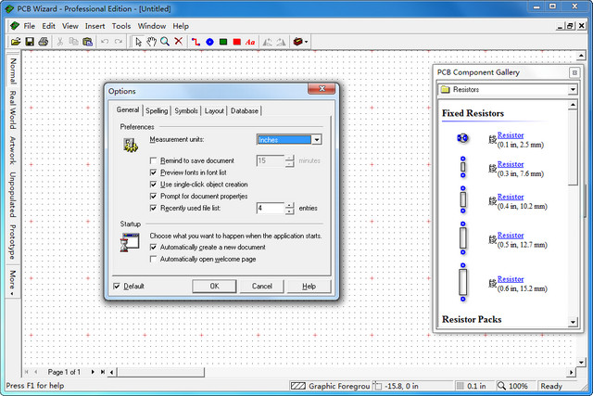Switch to the Artwork view tab
The height and width of the screenshot is (396, 593).
coord(12,150)
